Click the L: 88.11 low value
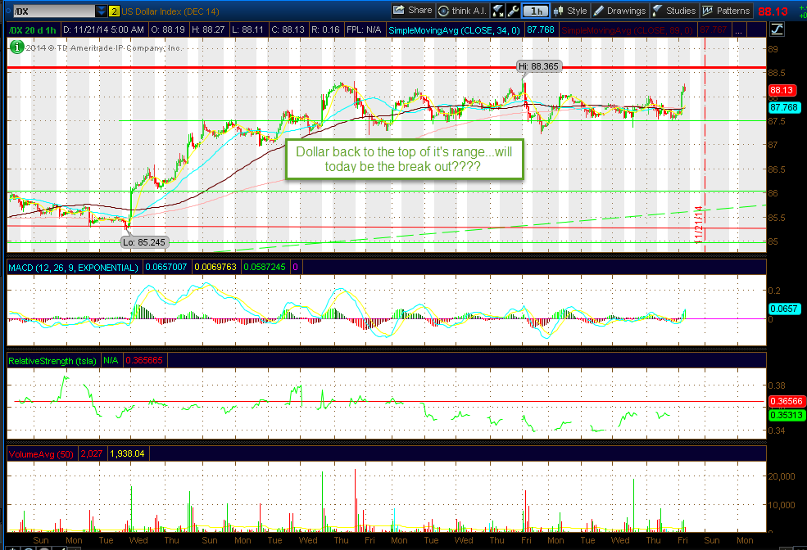 tap(248, 29)
